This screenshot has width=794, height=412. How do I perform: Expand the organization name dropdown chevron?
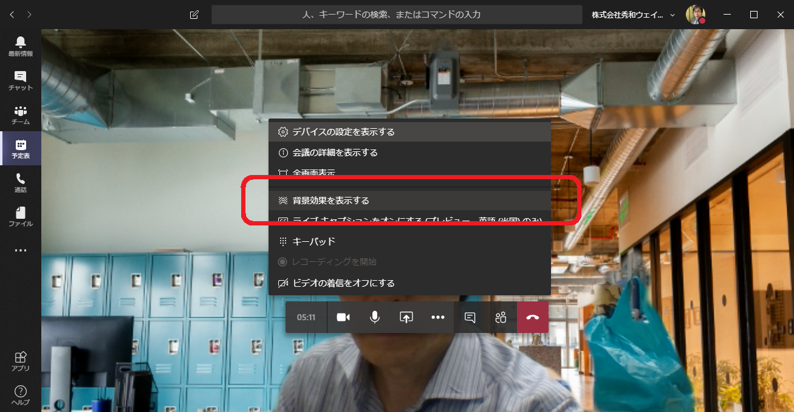click(673, 15)
